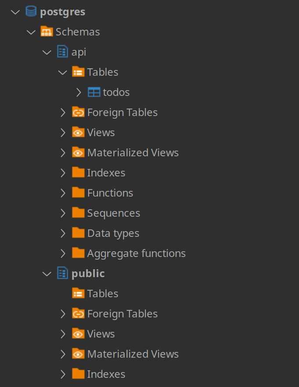Expand Materialized Views under api
Screen dimensions: 299x387
[63, 153]
